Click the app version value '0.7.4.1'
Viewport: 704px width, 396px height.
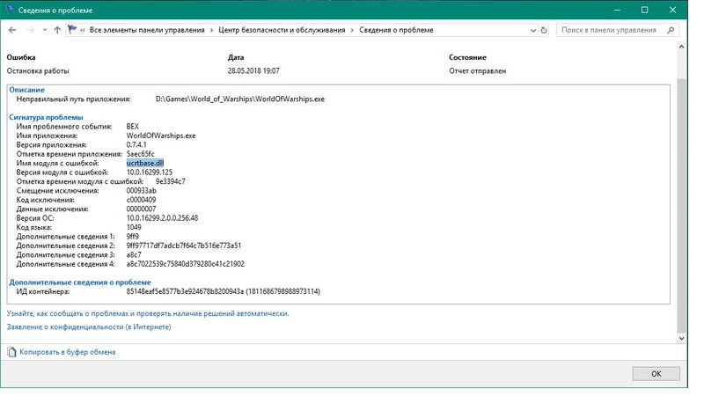click(x=136, y=144)
